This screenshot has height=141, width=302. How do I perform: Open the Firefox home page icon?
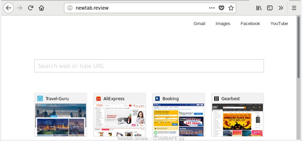coord(41,8)
